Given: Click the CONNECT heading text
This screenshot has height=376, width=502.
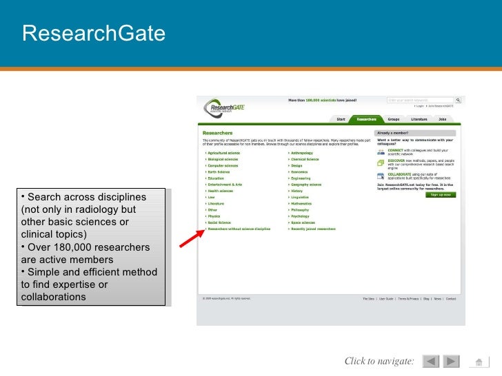Looking at the screenshot, I should (x=395, y=150).
